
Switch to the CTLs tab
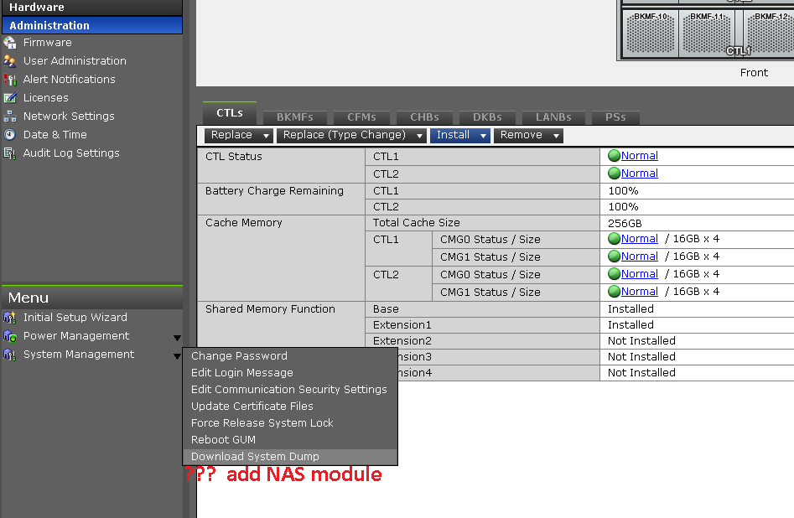point(230,113)
